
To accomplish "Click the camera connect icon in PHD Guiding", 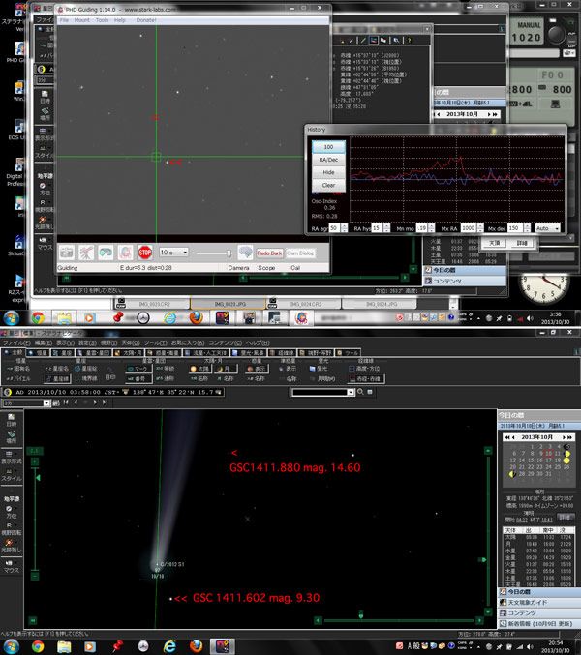I will coord(67,253).
